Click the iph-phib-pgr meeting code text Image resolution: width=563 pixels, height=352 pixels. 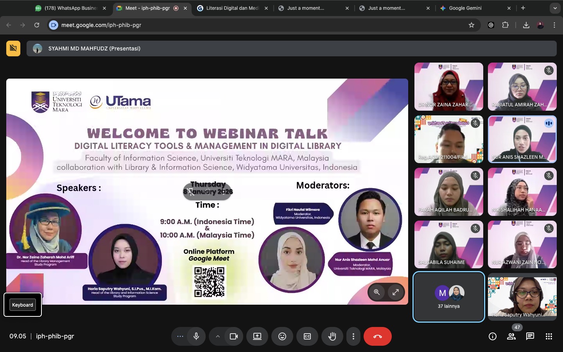(55, 336)
